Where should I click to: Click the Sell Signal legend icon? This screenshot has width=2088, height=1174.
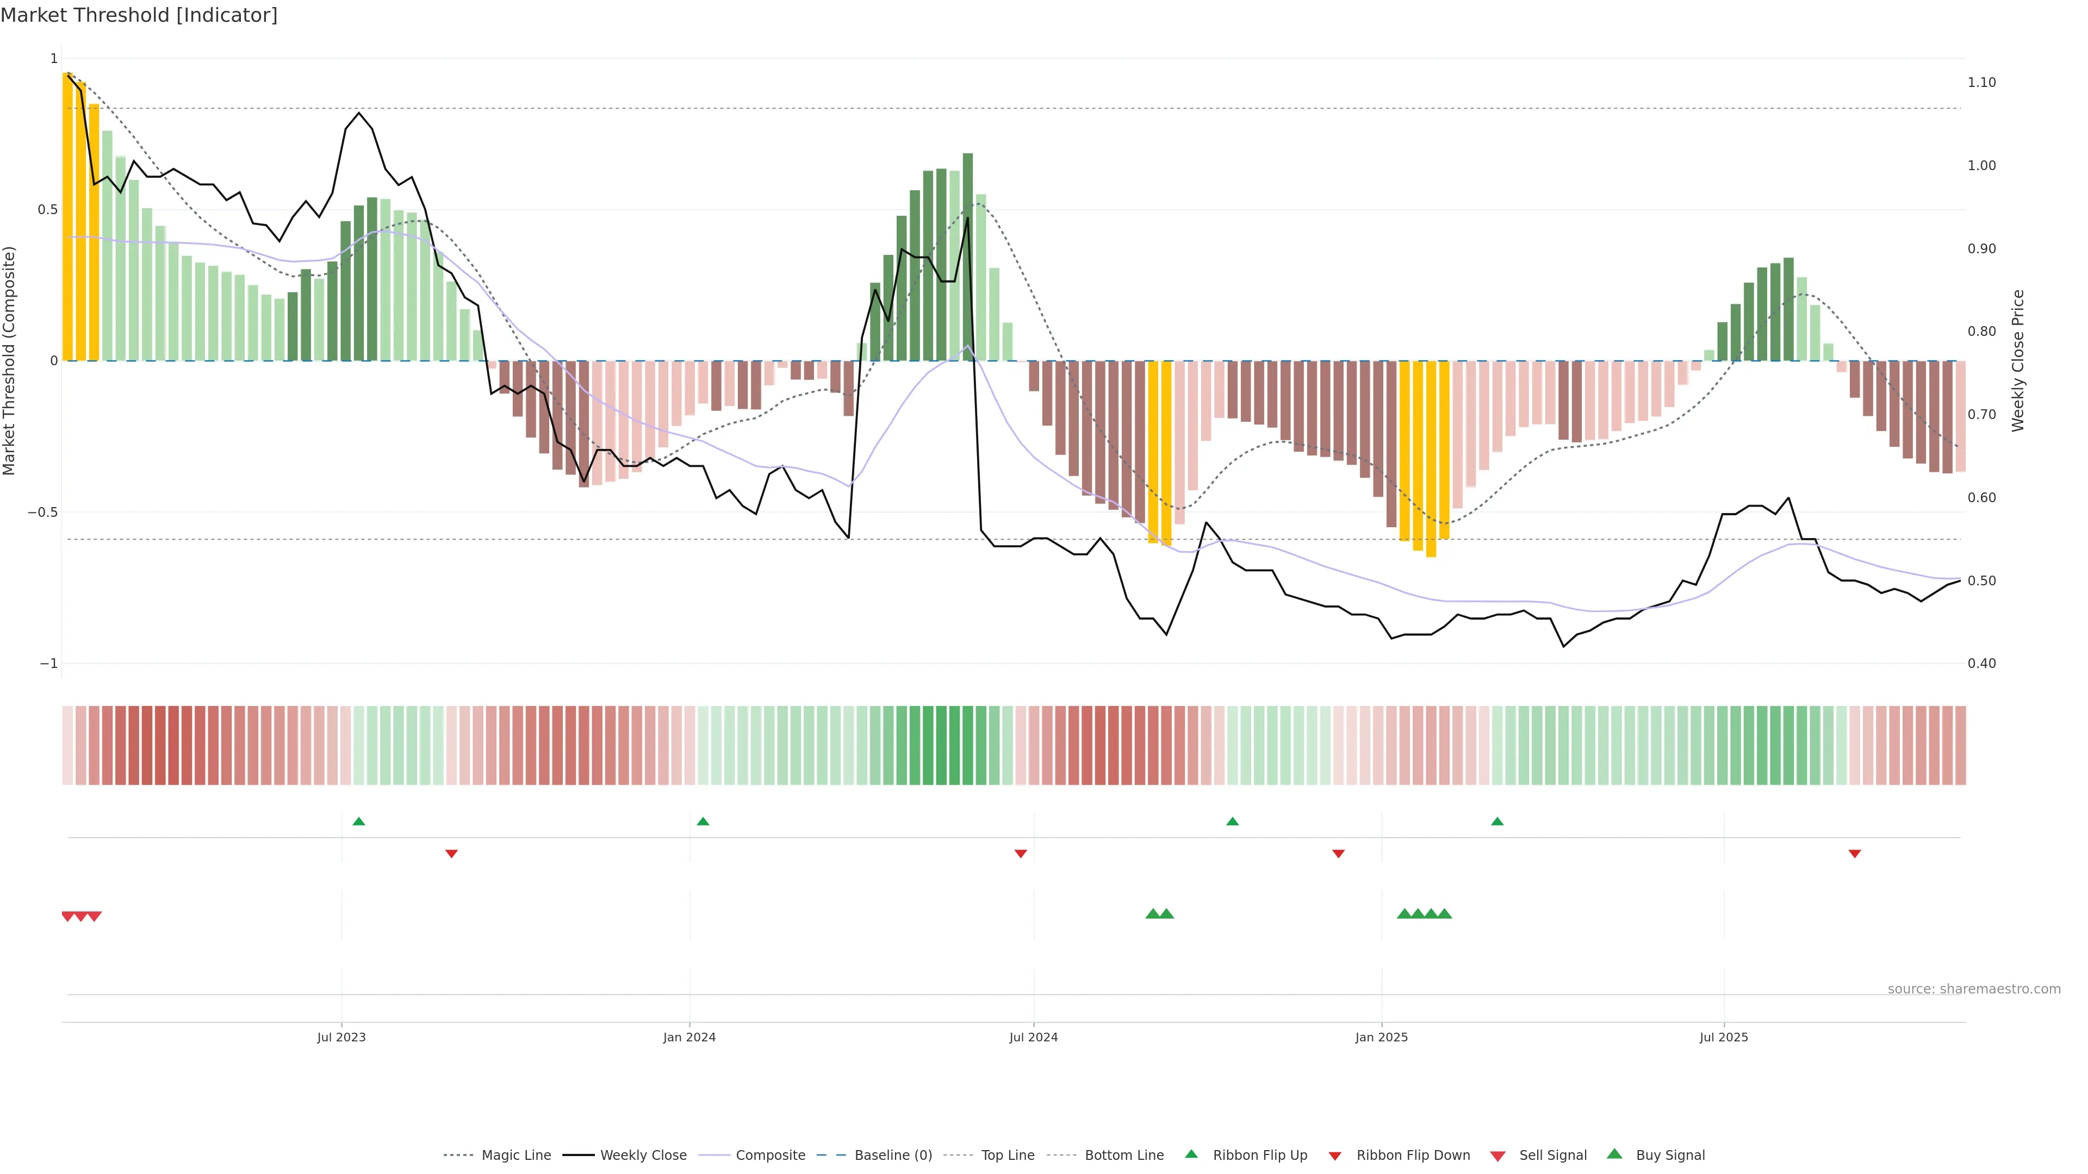click(x=1498, y=1156)
